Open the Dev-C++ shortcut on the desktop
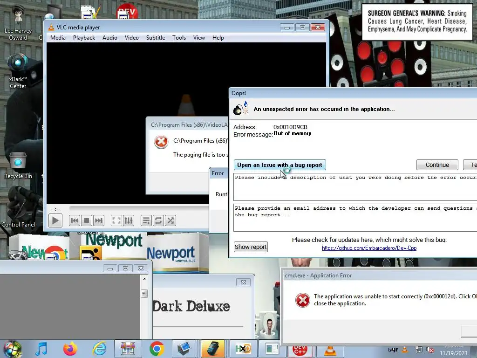This screenshot has height=358, width=477. point(127,11)
